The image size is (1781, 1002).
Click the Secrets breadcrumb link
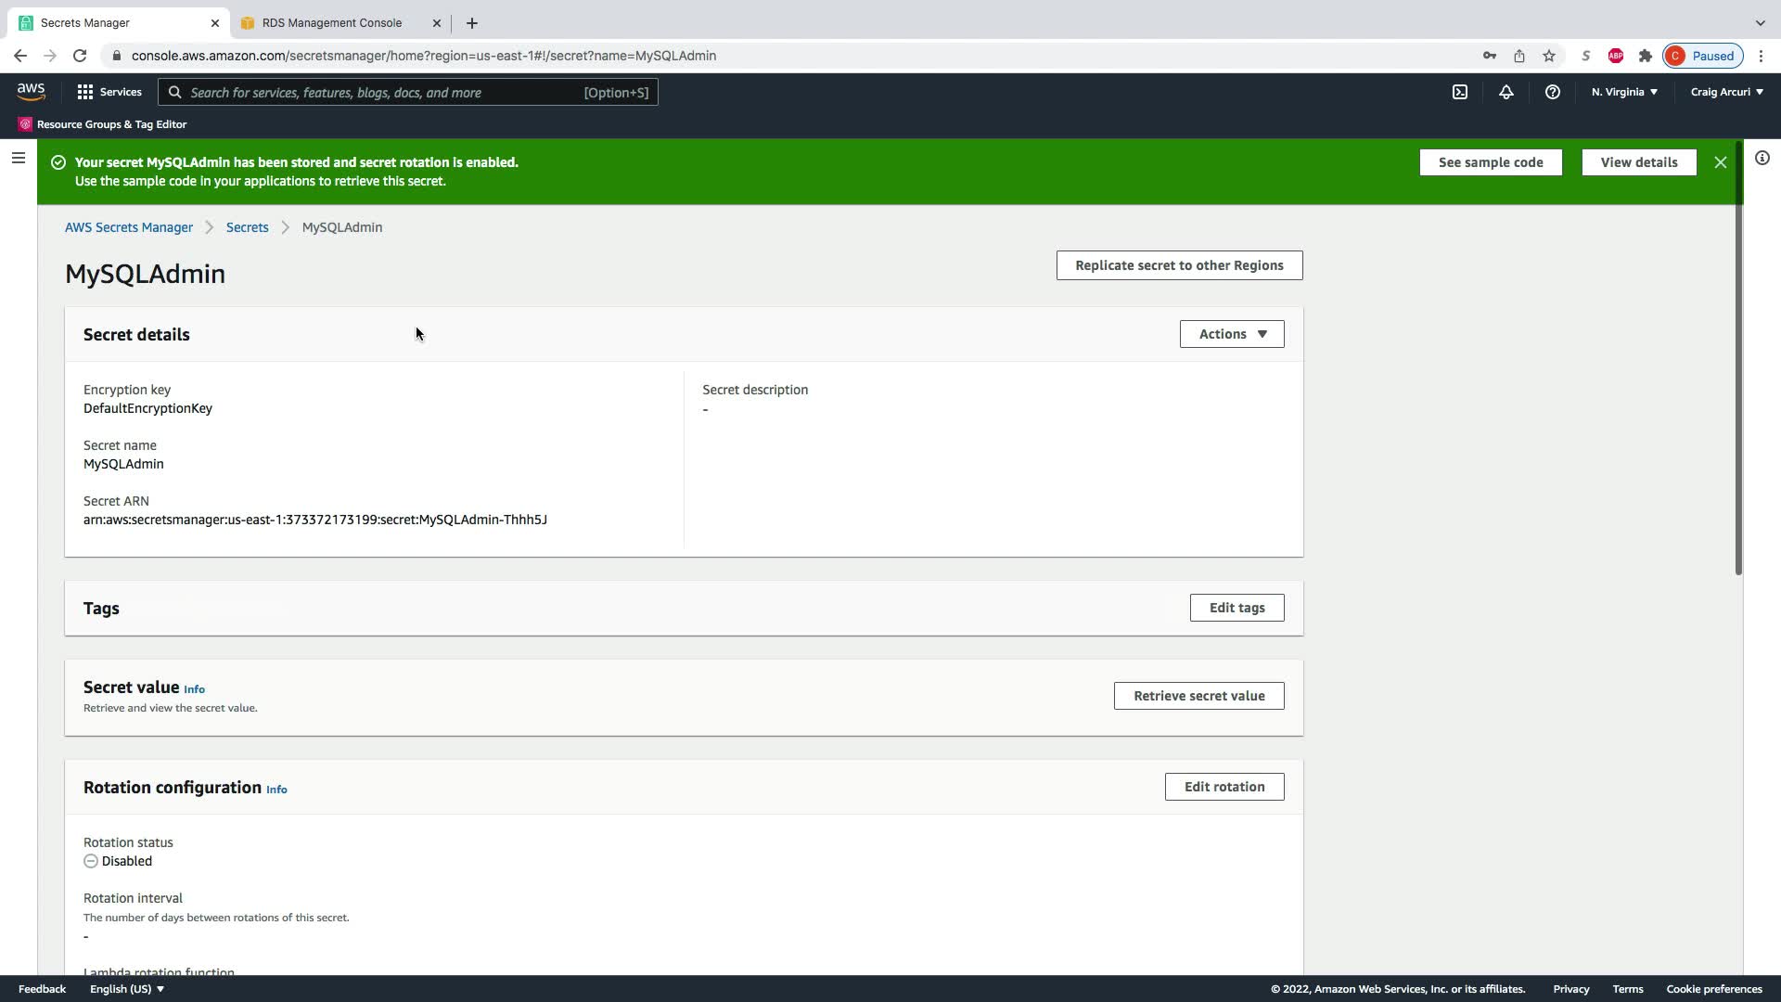247,227
